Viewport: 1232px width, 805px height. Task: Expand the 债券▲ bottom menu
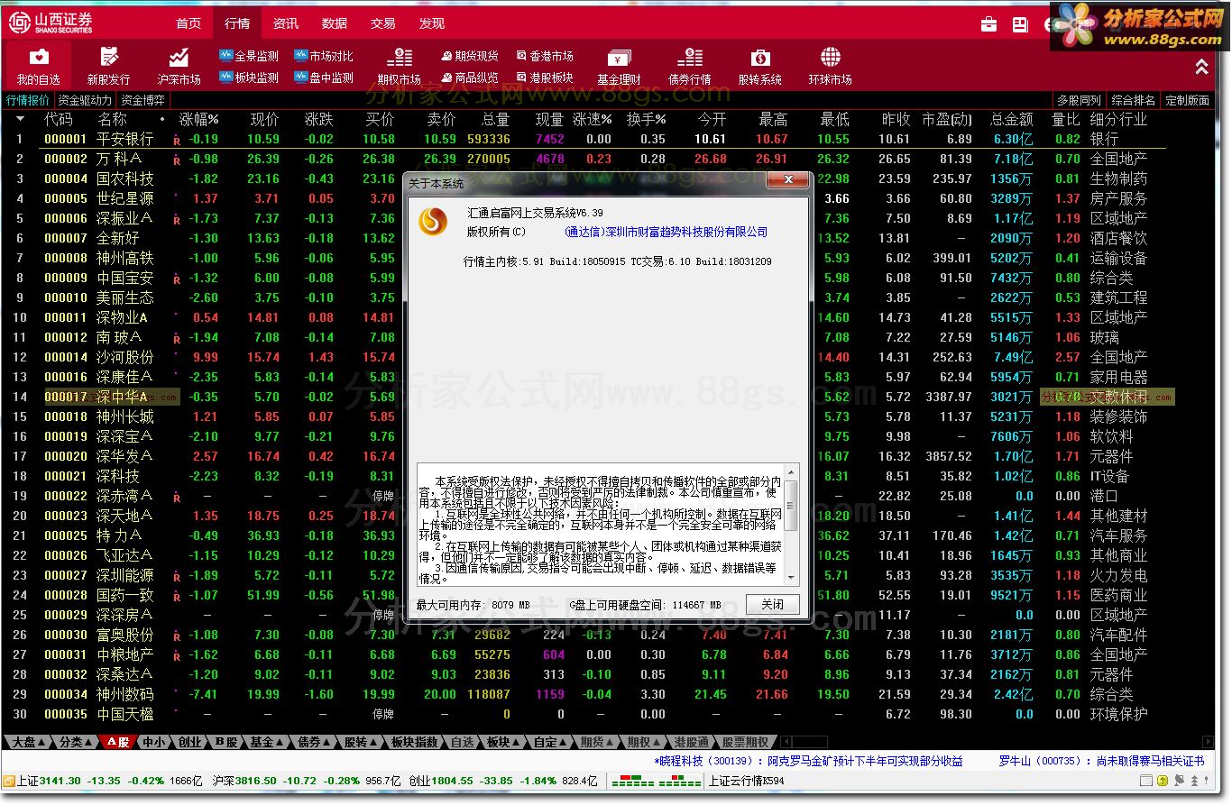coord(315,742)
